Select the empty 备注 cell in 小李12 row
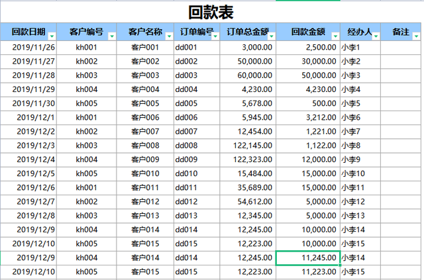424x280 pixels. point(401,202)
